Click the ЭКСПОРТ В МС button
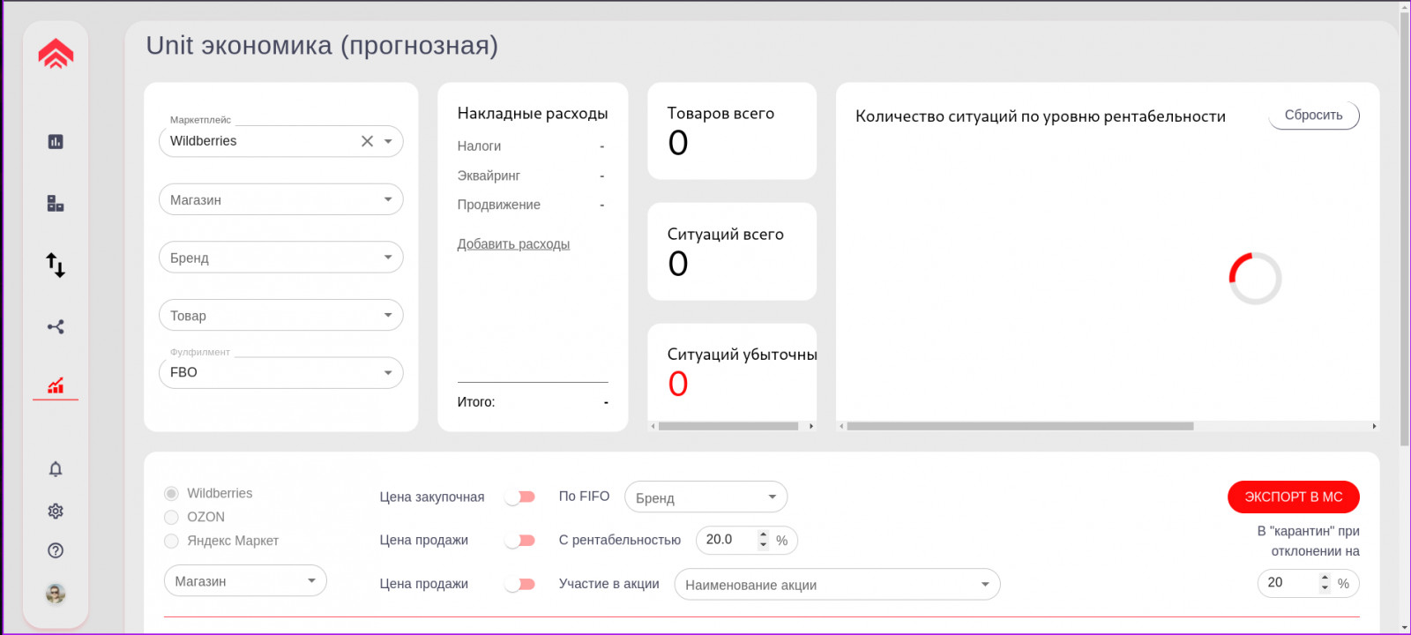The image size is (1411, 635). point(1294,497)
